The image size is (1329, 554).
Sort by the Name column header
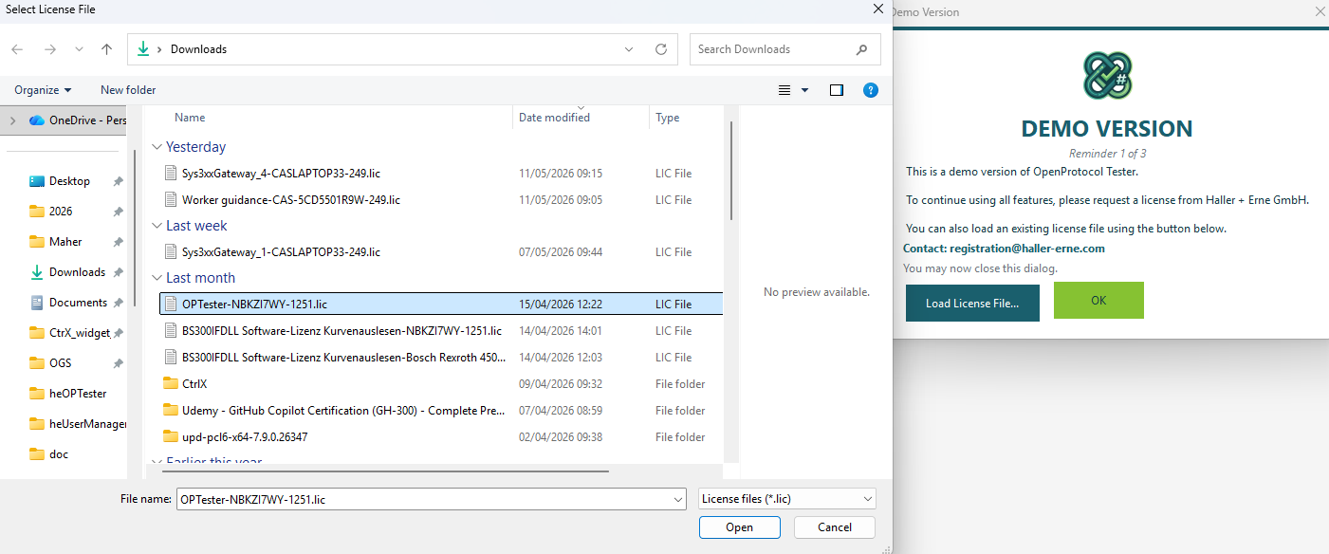190,118
